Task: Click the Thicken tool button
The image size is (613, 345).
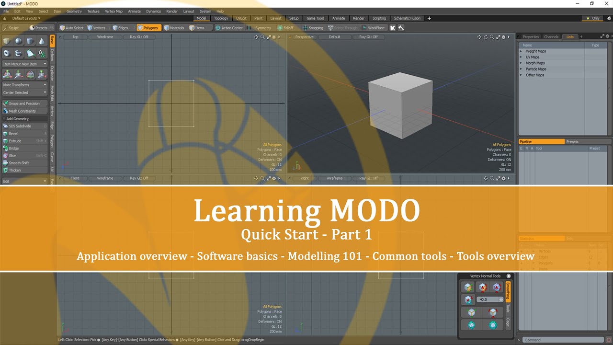Action: pyautogui.click(x=24, y=170)
